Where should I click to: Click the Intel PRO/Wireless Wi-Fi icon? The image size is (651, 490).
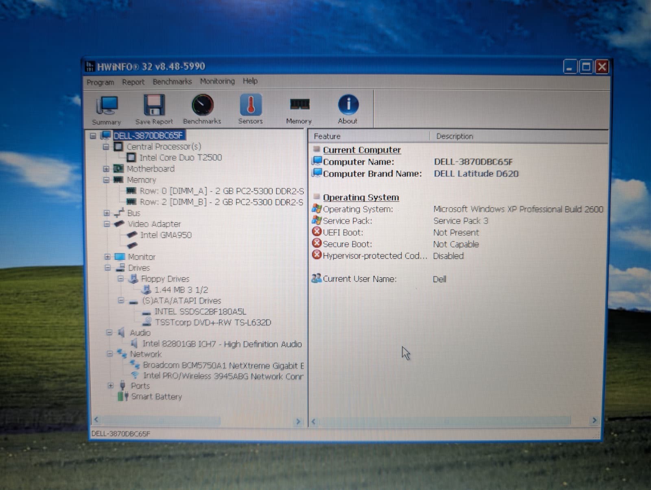pos(134,375)
